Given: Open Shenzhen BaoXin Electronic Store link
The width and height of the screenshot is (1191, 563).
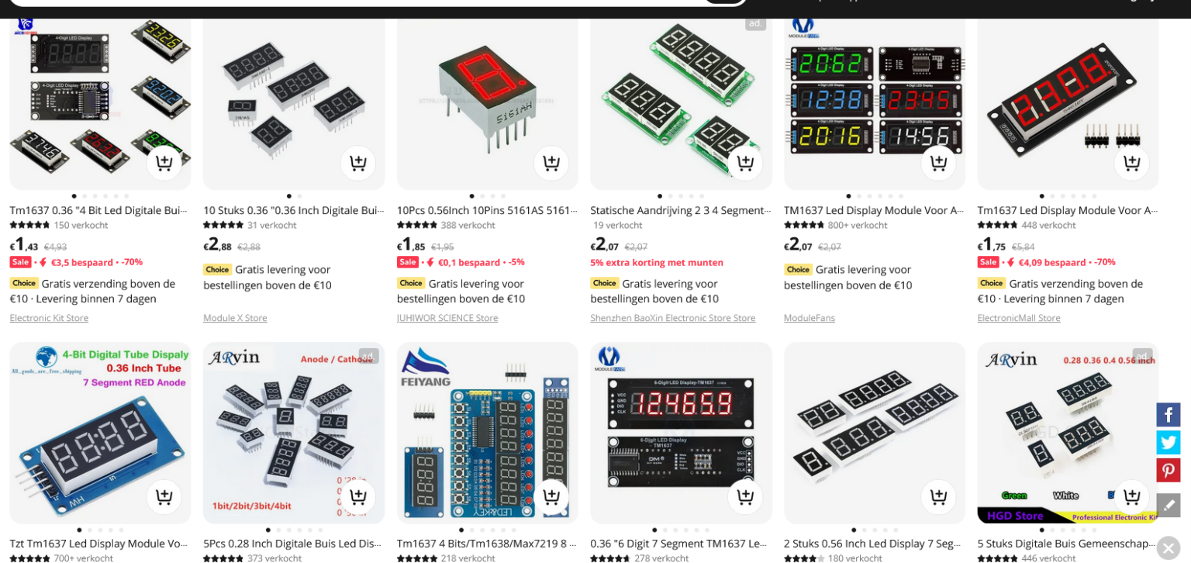Looking at the screenshot, I should tap(672, 318).
